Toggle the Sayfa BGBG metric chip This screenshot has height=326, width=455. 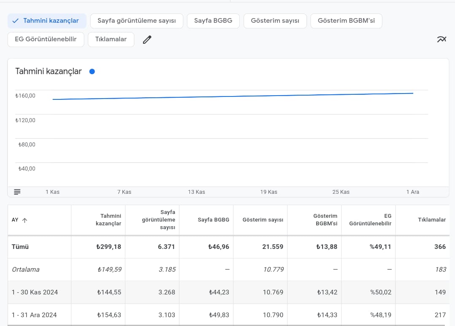213,21
